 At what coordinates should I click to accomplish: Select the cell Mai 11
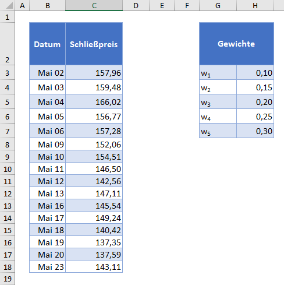tap(47, 168)
